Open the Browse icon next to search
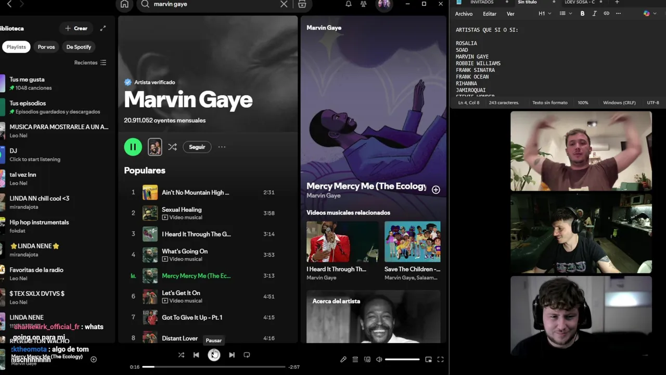This screenshot has height=375, width=666. point(302,4)
